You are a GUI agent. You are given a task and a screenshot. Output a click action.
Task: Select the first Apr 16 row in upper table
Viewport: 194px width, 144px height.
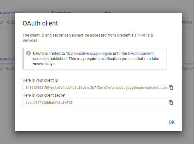click(7, 22)
